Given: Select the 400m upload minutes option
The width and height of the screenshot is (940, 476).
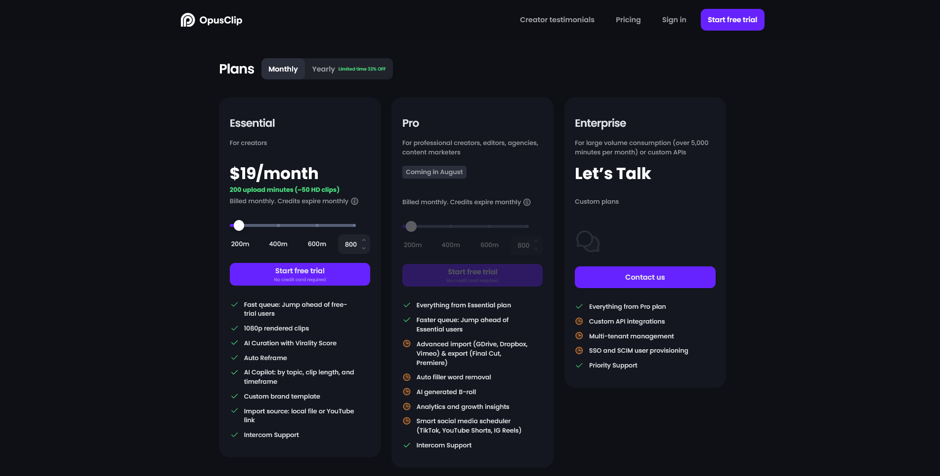Looking at the screenshot, I should click(x=278, y=244).
